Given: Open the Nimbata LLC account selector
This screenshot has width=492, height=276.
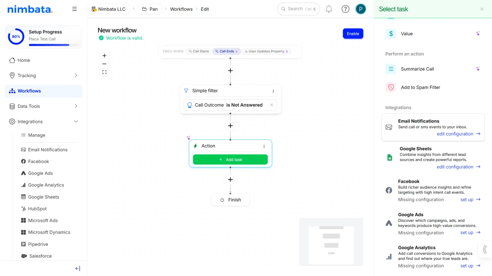Looking at the screenshot, I should click(x=109, y=9).
